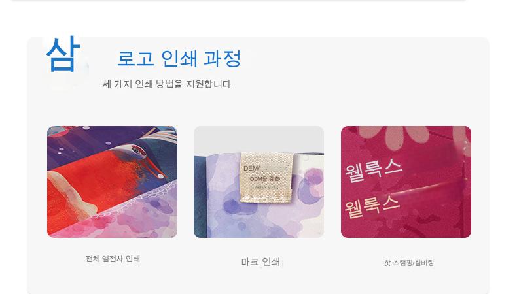Screen dimensions: 517x294
Task: Click the upper stamped "웰룩스" logo
Action: click(374, 171)
